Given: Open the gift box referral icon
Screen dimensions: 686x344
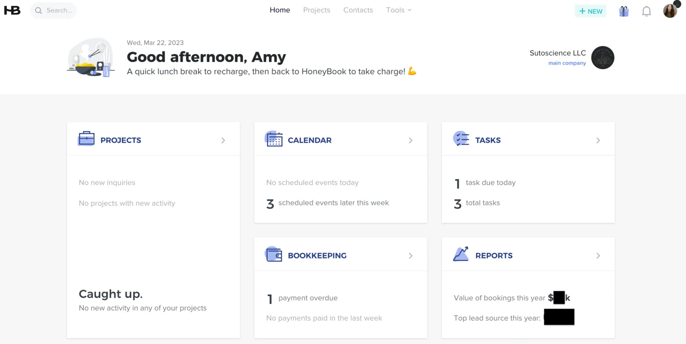Looking at the screenshot, I should pos(624,11).
